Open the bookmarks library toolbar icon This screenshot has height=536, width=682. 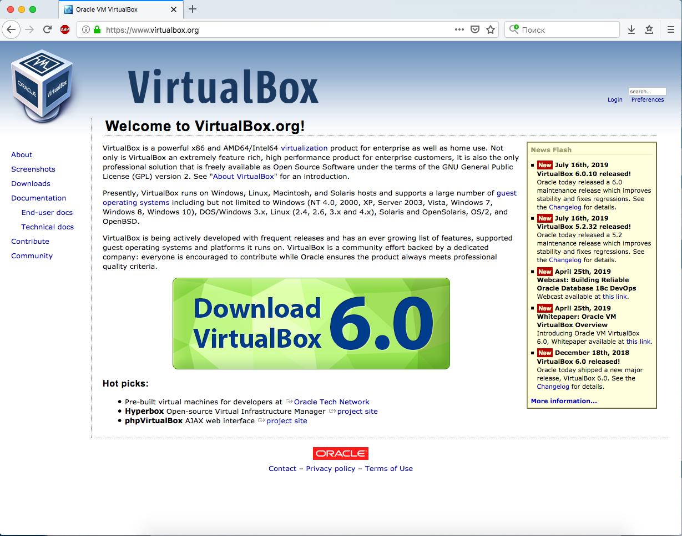649,29
